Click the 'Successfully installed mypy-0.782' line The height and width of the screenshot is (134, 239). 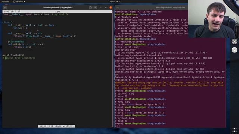coord(170,79)
